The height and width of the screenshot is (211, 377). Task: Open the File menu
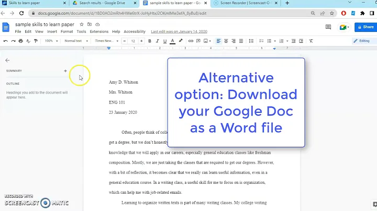point(18,32)
